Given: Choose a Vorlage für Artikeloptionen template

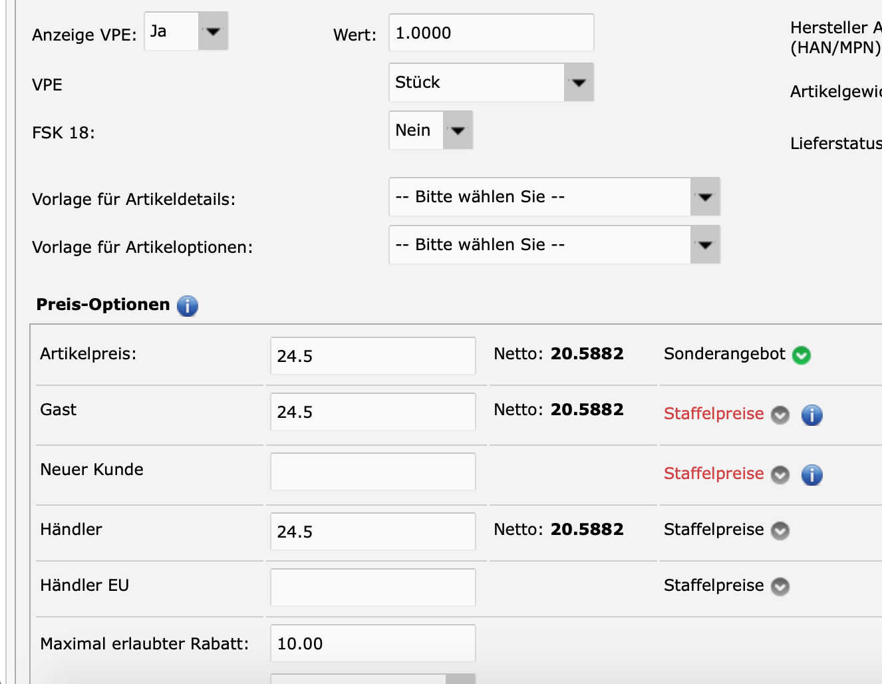Looking at the screenshot, I should pyautogui.click(x=554, y=245).
